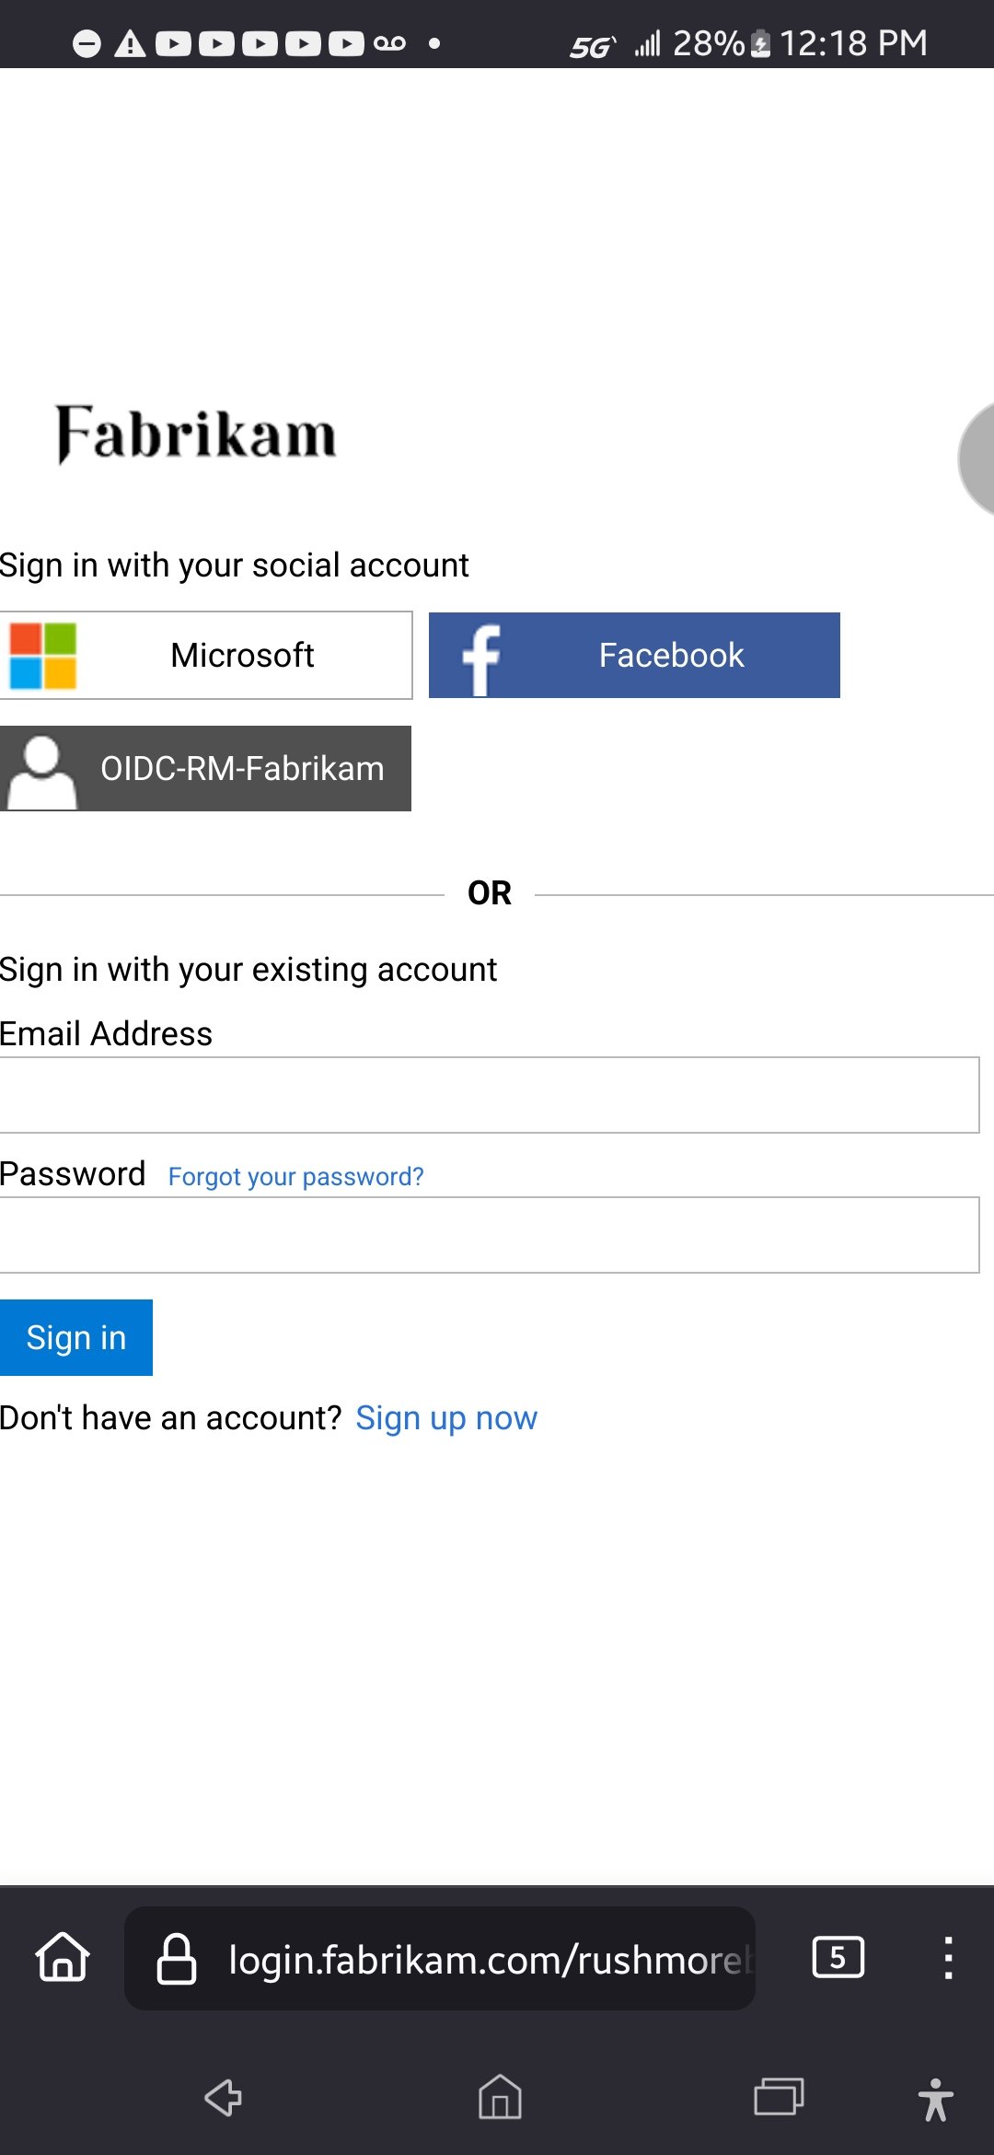Open the Forgot your password link

point(295,1177)
